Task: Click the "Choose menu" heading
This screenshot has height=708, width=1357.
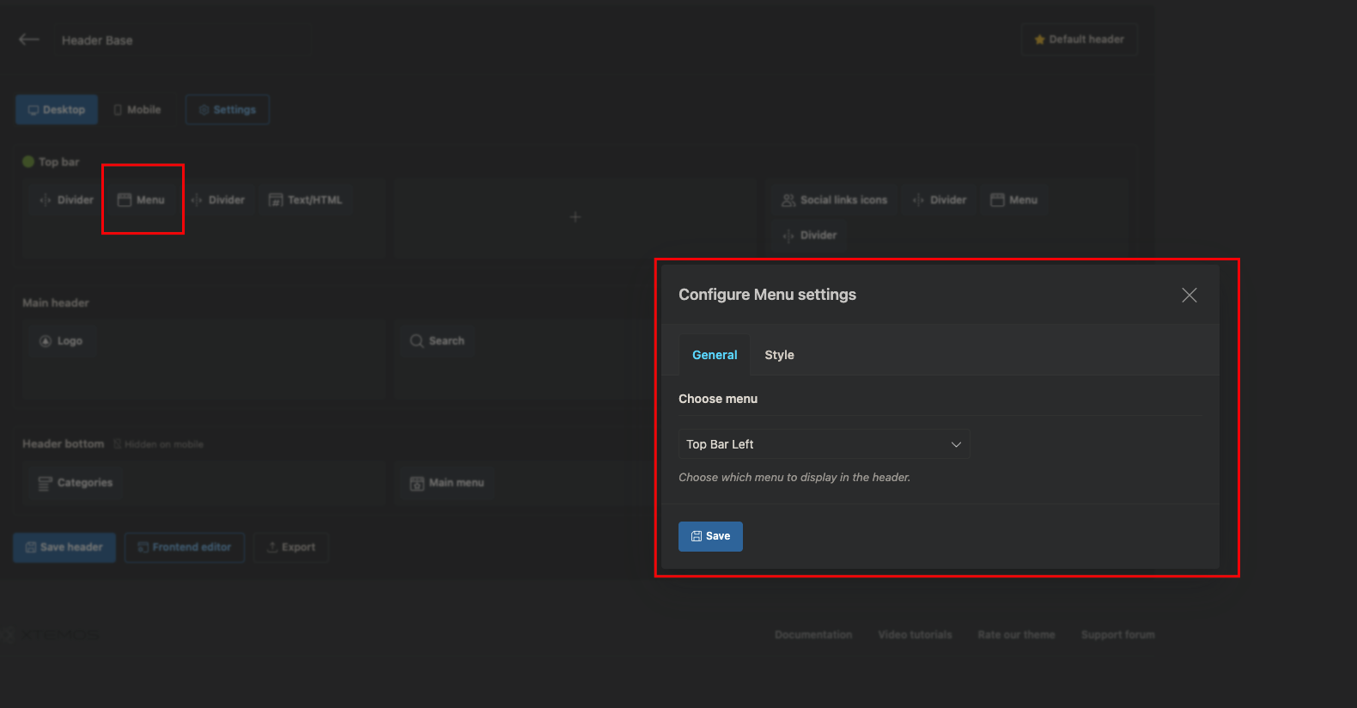Action: [x=718, y=399]
